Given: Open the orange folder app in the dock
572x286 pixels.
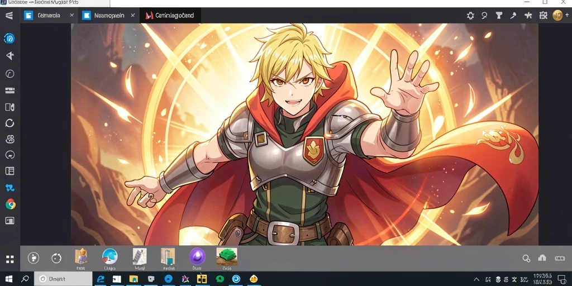Looking at the screenshot, I should (x=81, y=256).
